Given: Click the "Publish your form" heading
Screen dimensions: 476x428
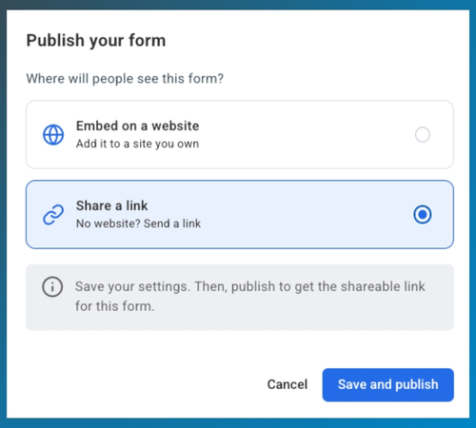Looking at the screenshot, I should coord(96,41).
